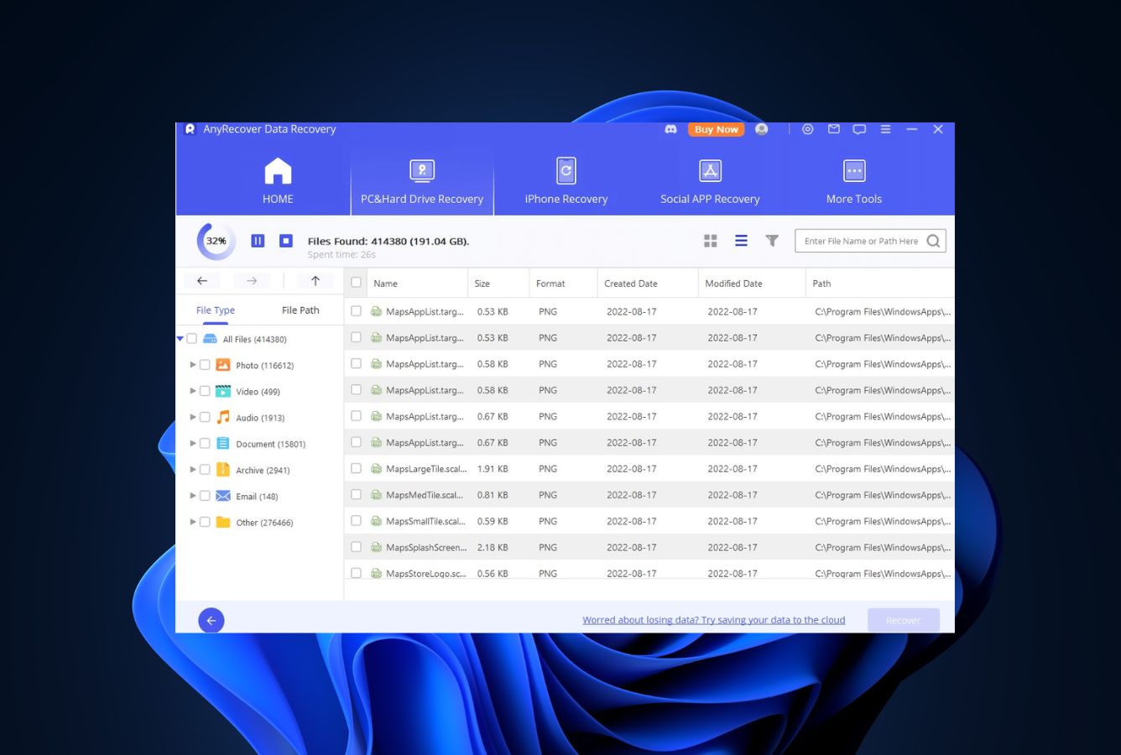Switch to grid thumbnail view
The height and width of the screenshot is (755, 1121).
pos(711,241)
